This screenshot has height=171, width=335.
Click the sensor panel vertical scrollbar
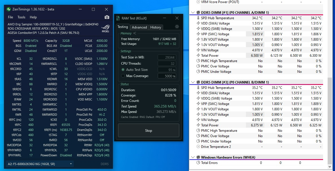click(x=330, y=121)
